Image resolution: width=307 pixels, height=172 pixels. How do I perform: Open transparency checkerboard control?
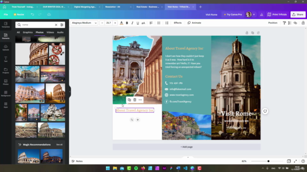290,23
